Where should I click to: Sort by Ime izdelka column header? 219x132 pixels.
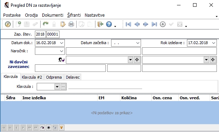click(x=59, y=98)
